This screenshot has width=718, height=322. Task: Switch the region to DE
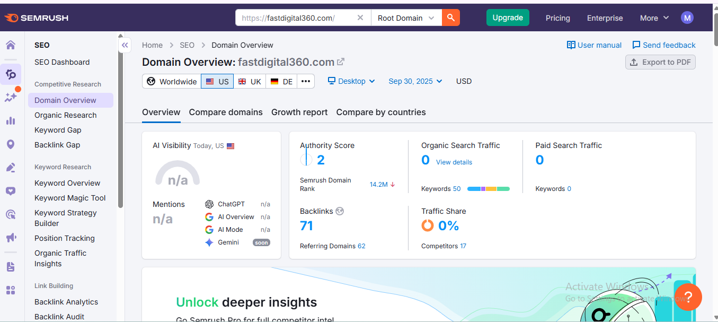click(x=281, y=81)
